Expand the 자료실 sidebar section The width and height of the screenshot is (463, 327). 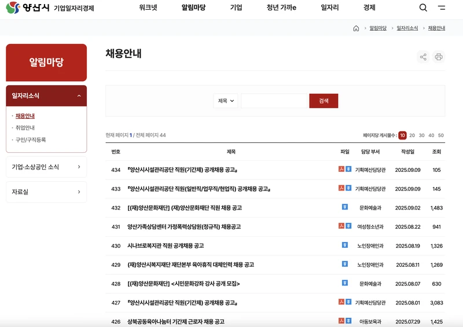coord(46,192)
